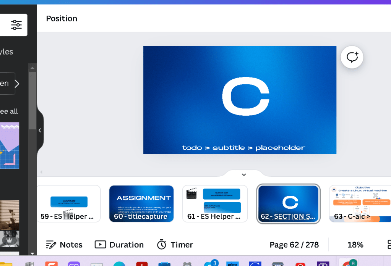
Task: Click the Position button
Action: (x=62, y=18)
